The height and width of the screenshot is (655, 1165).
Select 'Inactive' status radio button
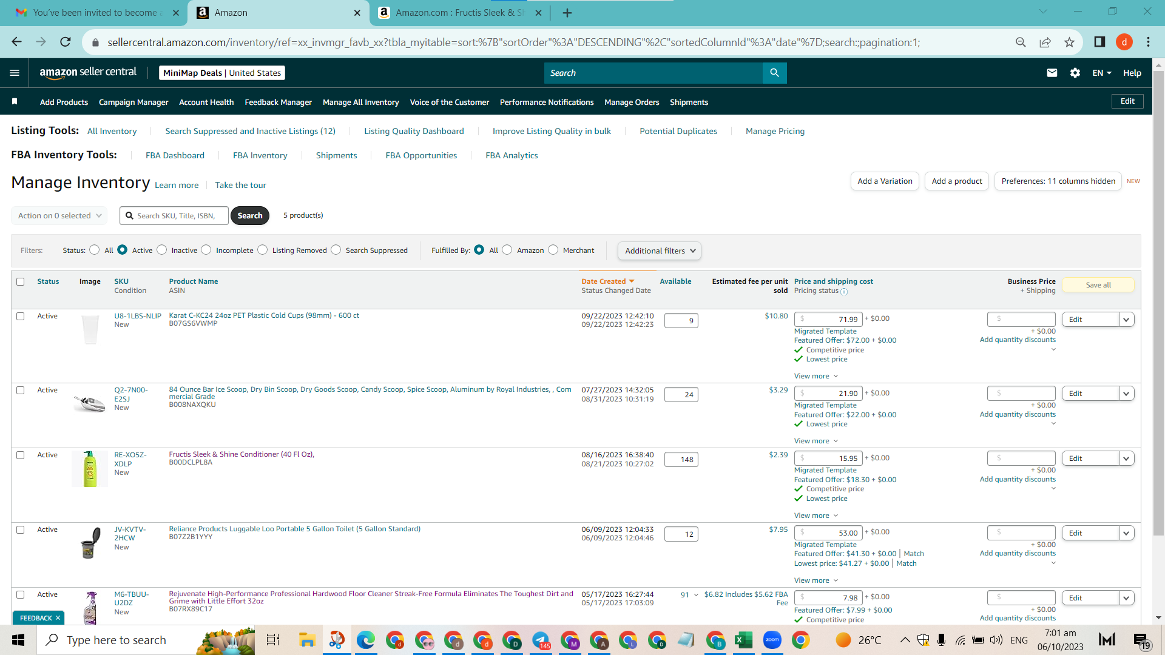click(x=161, y=250)
